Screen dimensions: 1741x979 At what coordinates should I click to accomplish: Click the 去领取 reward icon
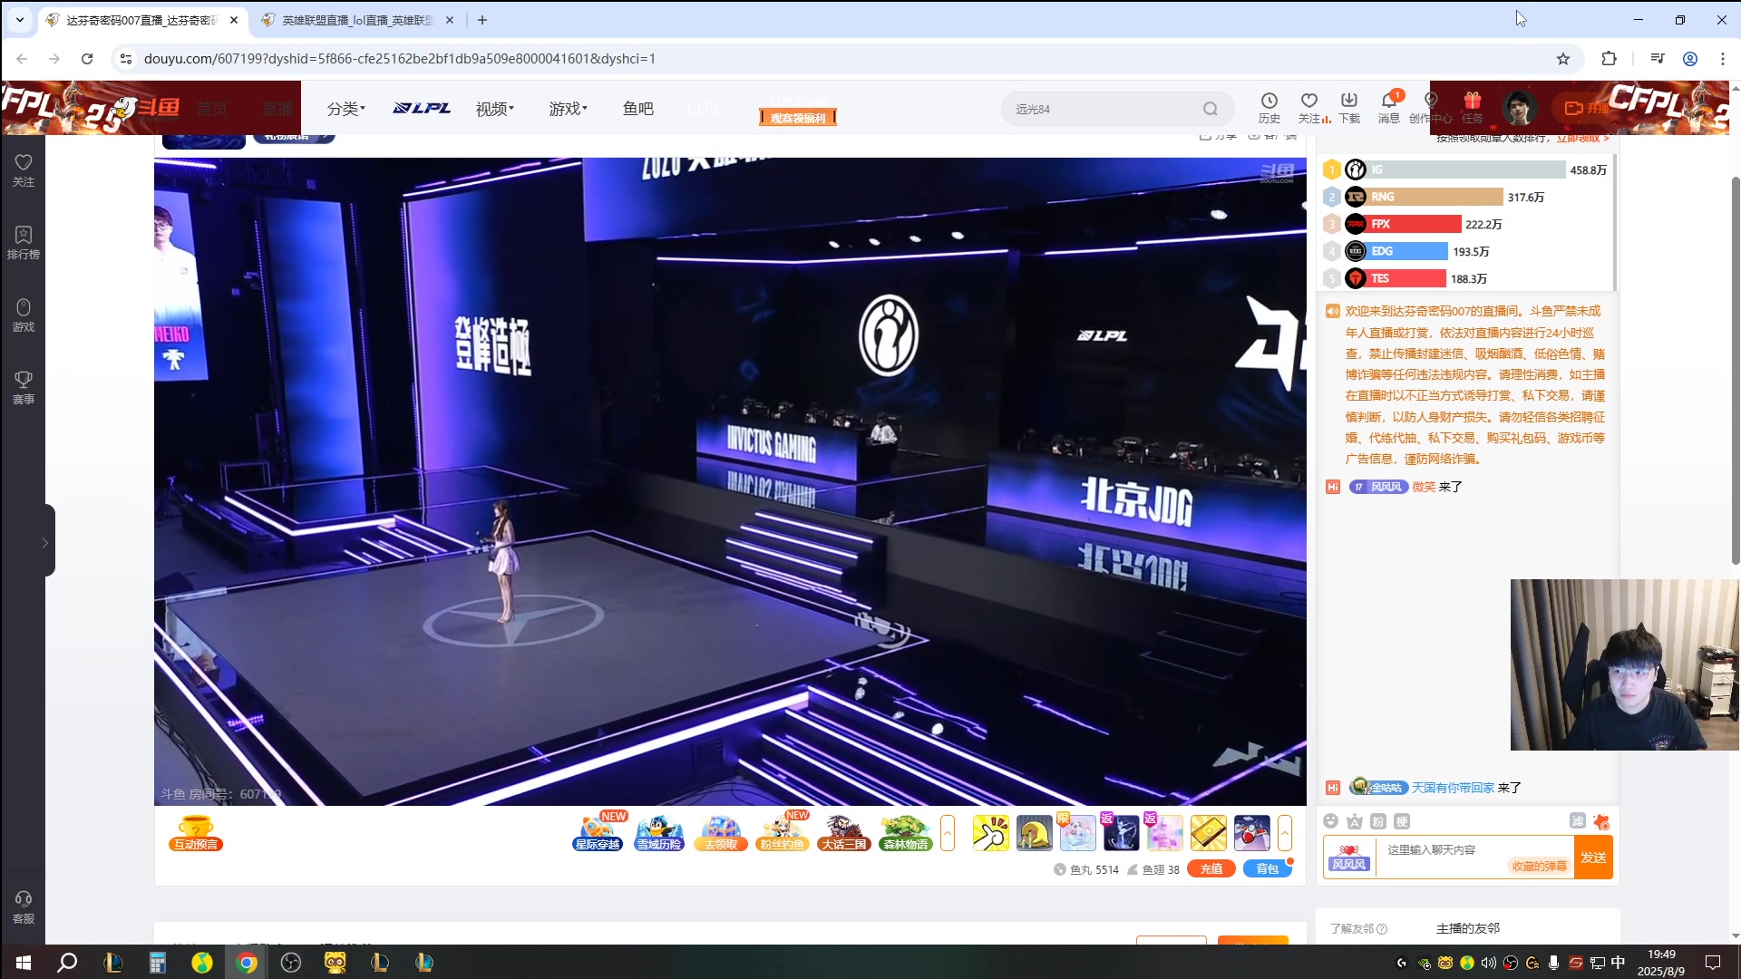click(x=721, y=833)
